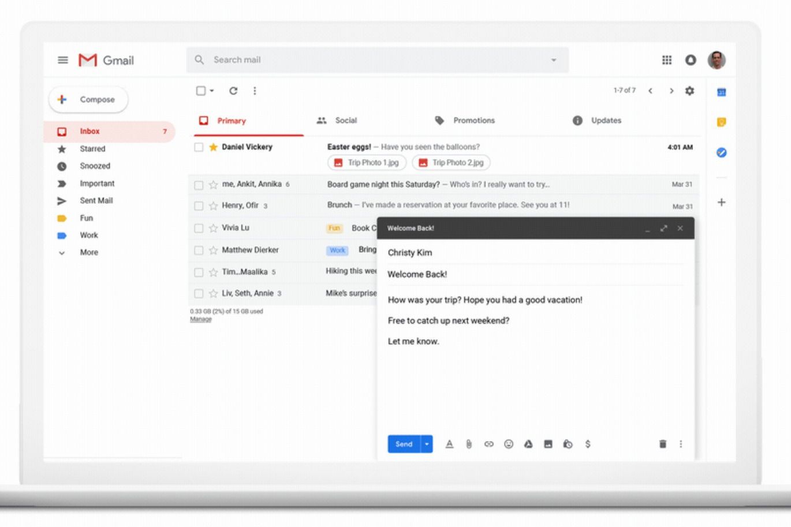Viewport: 791px width, 527px height.
Task: Discard draft with trash icon
Action: 663,444
